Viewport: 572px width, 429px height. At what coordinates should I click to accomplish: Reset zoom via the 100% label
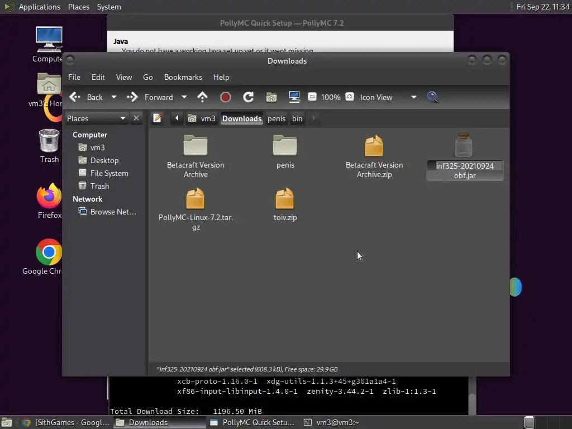(331, 97)
